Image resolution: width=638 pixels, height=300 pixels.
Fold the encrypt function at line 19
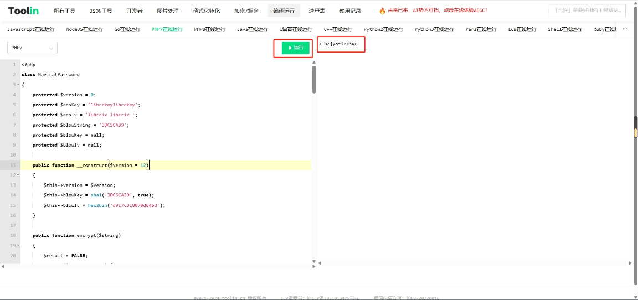click(18, 245)
